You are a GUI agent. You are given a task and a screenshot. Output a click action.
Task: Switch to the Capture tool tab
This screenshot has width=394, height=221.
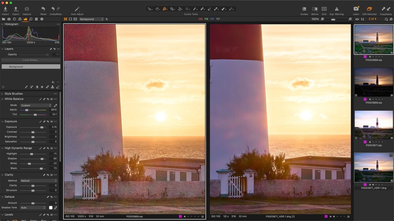tap(9, 19)
